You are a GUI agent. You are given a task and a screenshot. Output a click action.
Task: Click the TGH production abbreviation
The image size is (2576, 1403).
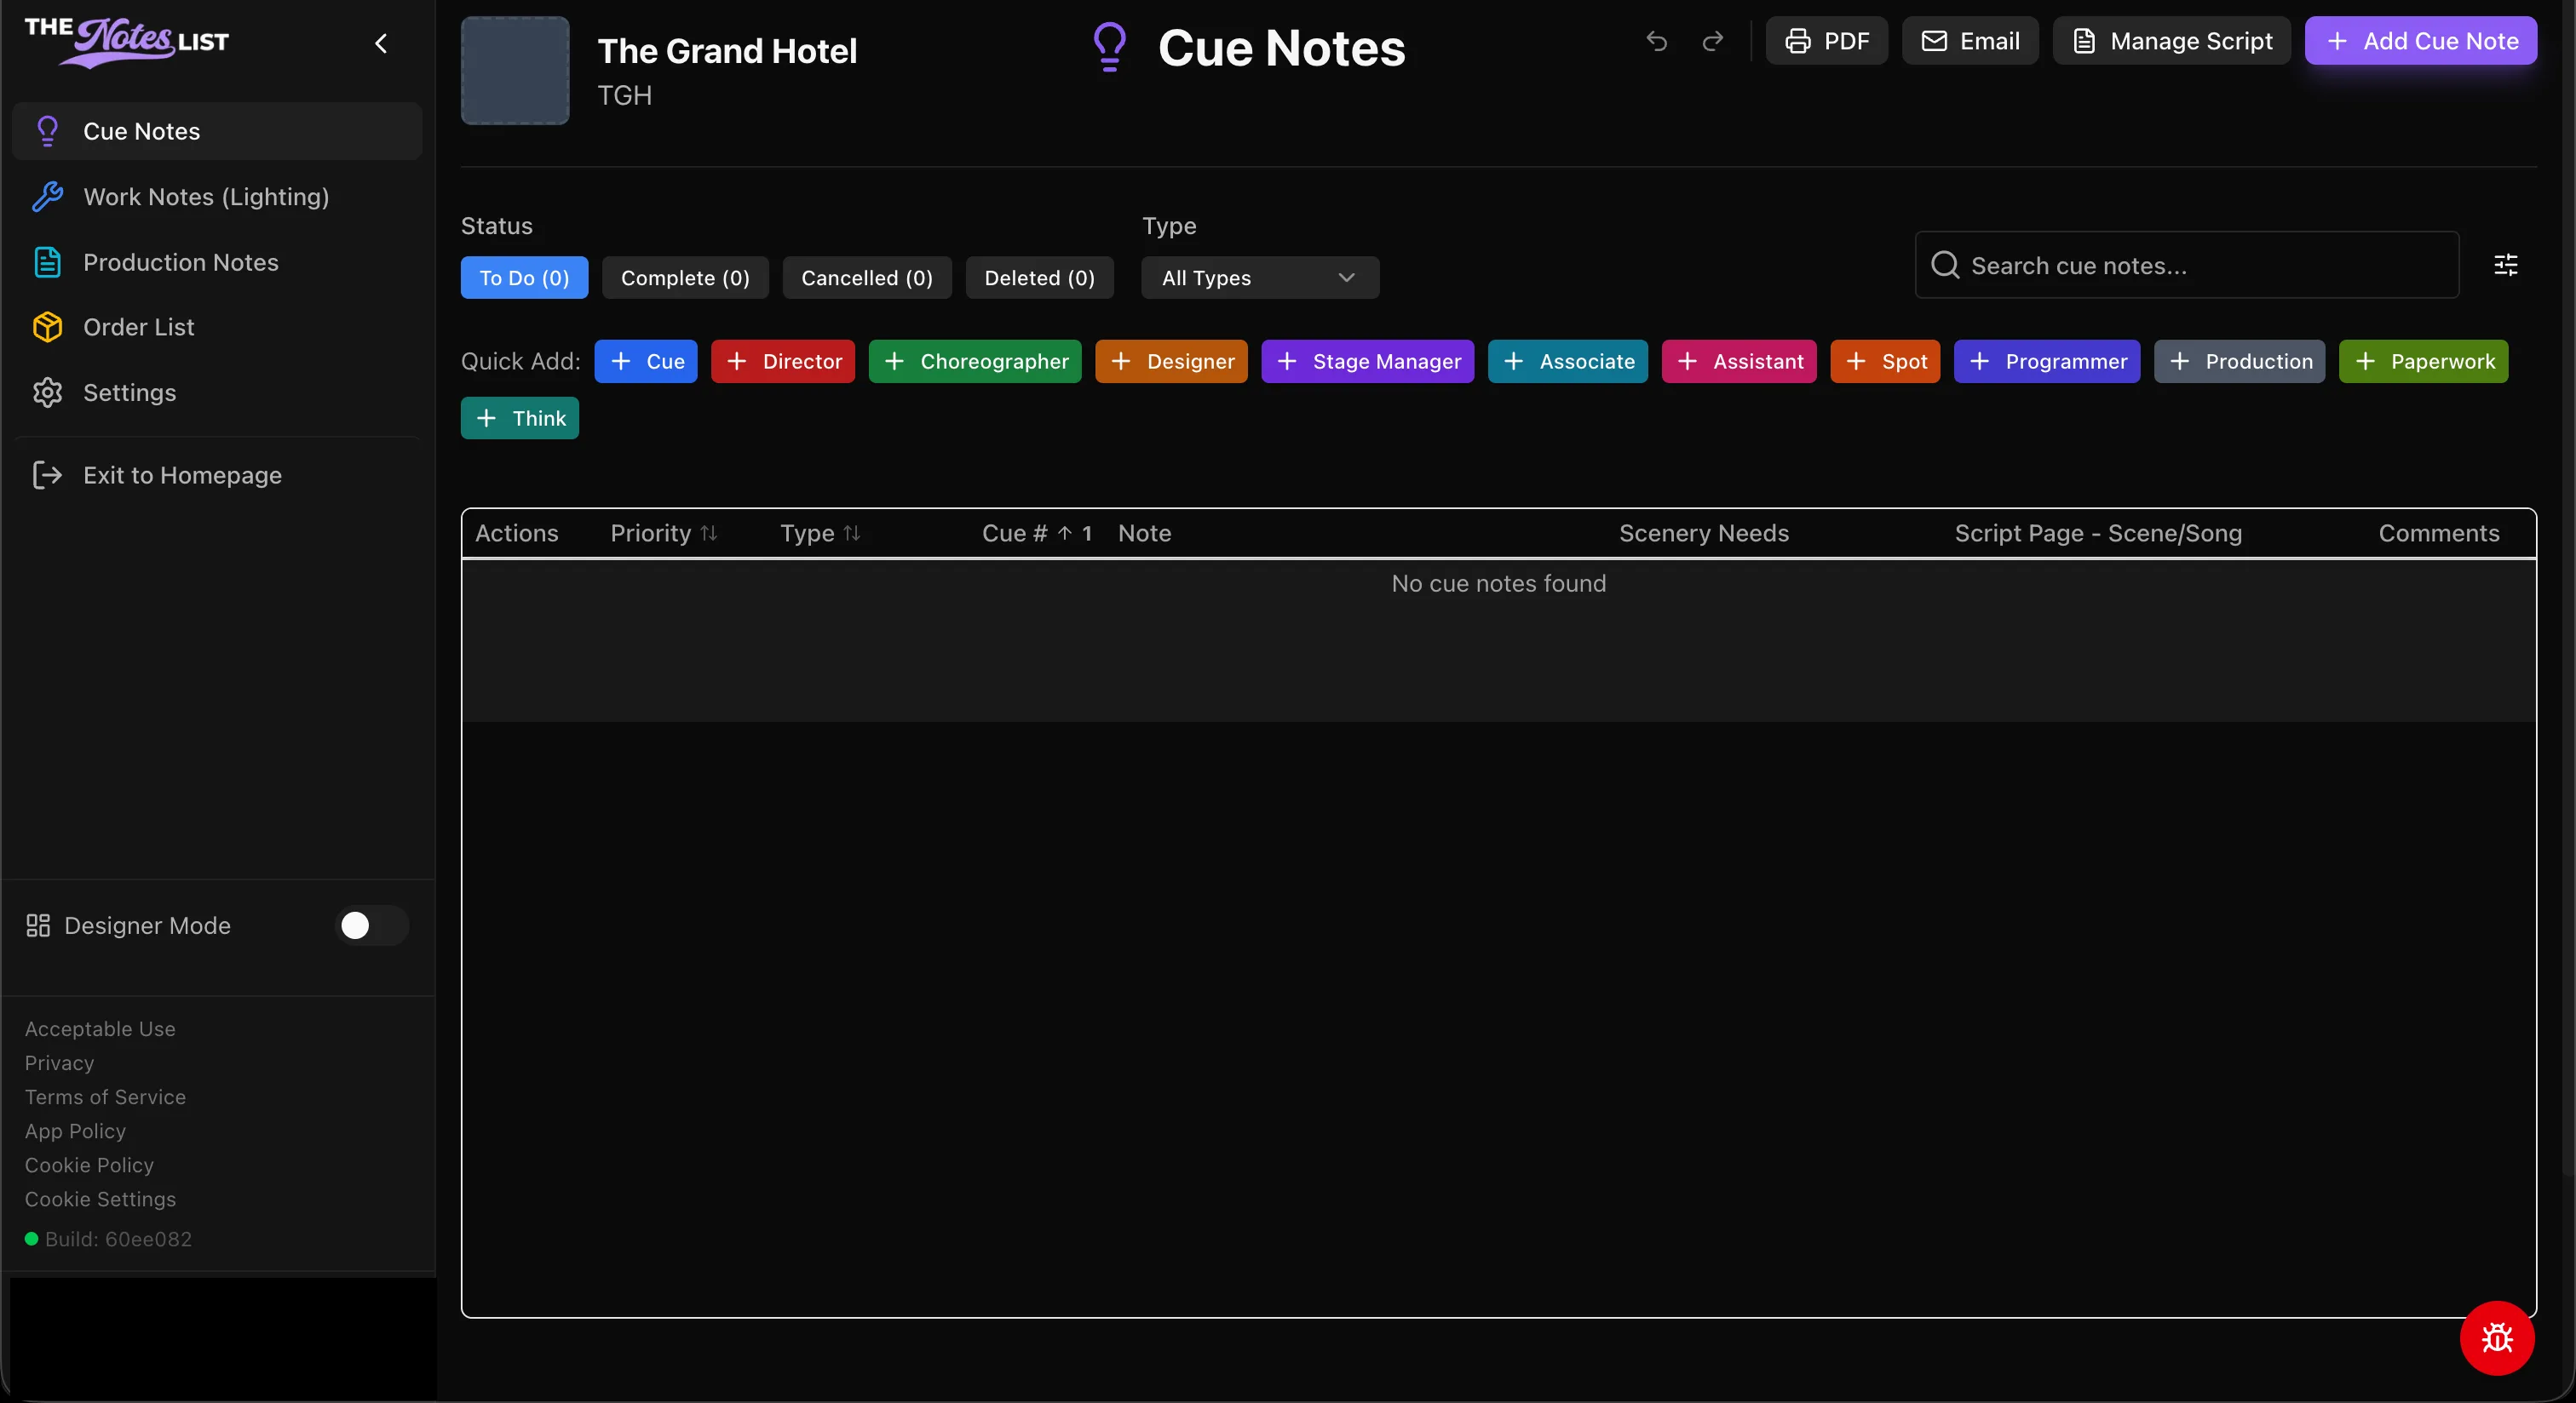coord(625,95)
